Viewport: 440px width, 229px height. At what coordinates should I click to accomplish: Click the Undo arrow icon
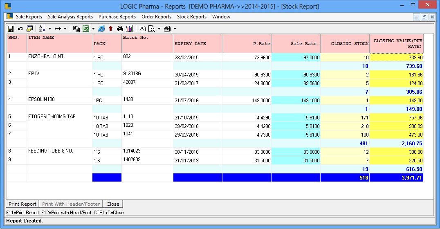pyautogui.click(x=20, y=29)
